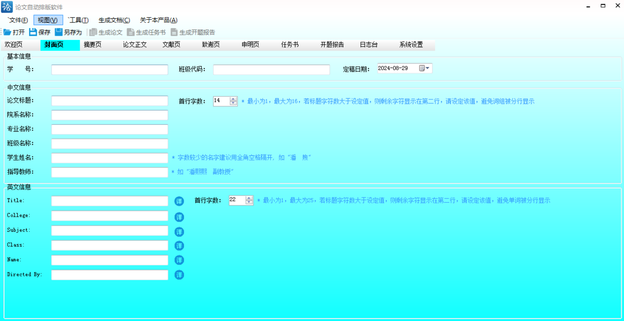
Task: Click the 译 translate icon beside College
Action: (179, 217)
